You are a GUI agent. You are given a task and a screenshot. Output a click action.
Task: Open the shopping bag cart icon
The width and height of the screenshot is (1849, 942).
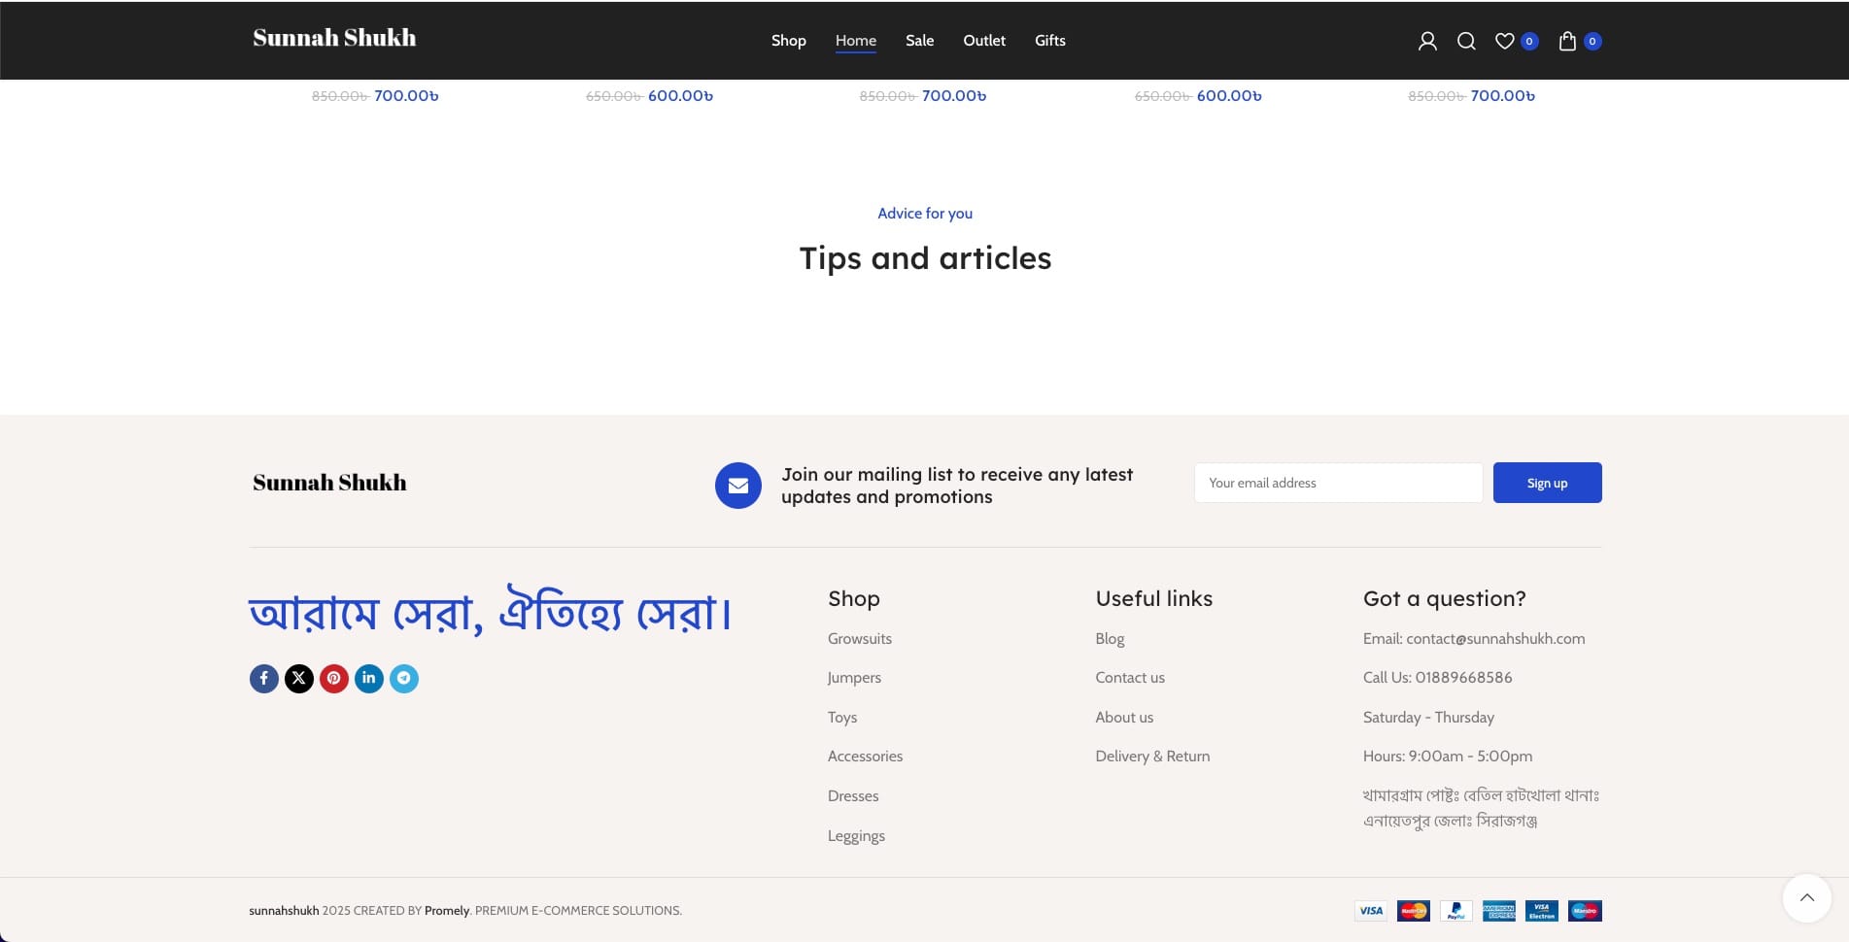pos(1567,41)
